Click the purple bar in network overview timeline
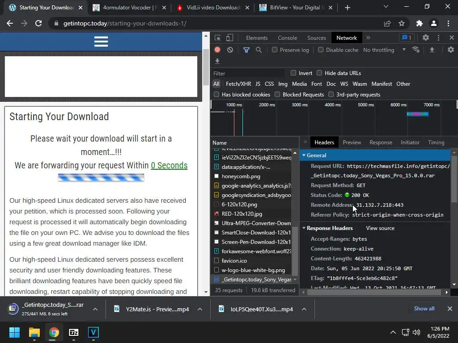458x343 pixels. click(x=417, y=114)
